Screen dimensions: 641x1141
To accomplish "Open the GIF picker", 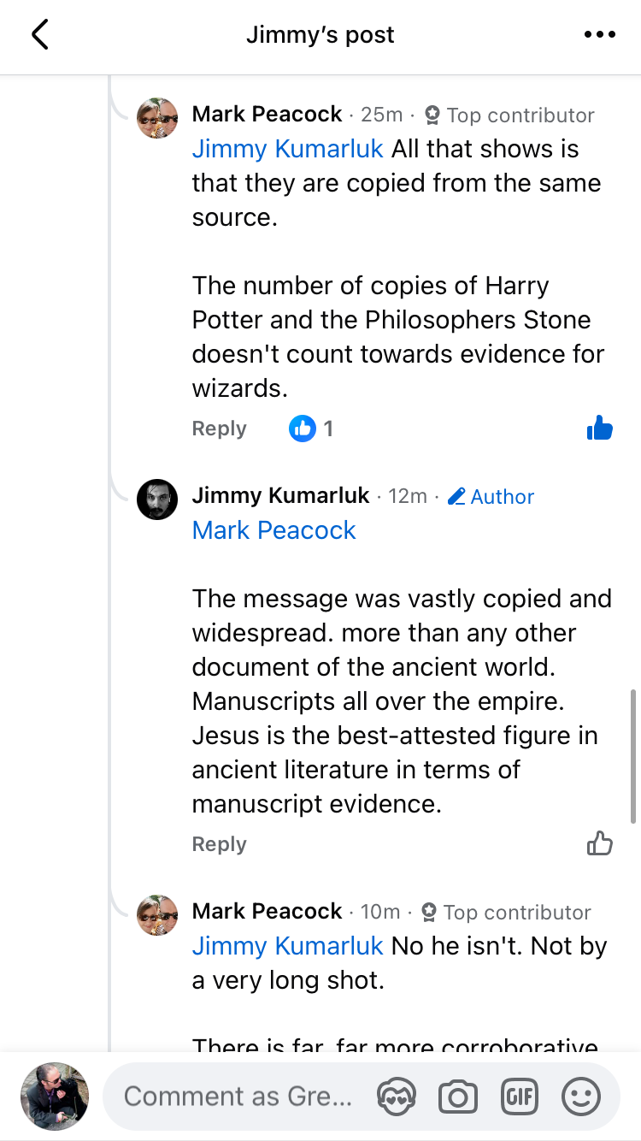I will (520, 1097).
